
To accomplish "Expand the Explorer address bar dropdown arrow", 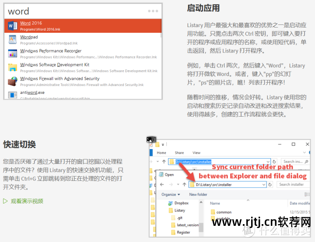I will (268, 162).
